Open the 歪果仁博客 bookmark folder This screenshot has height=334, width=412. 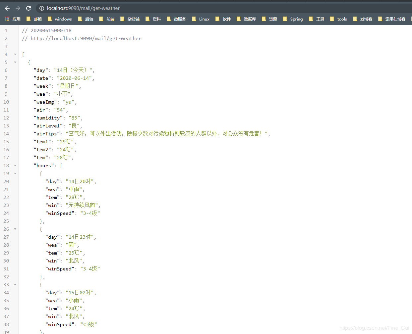coord(392,19)
